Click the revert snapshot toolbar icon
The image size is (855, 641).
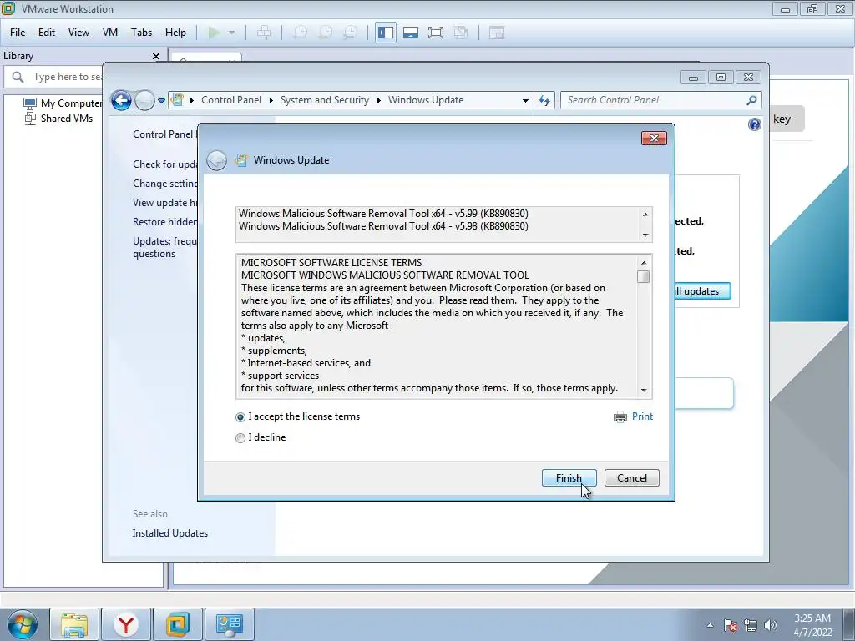point(325,33)
